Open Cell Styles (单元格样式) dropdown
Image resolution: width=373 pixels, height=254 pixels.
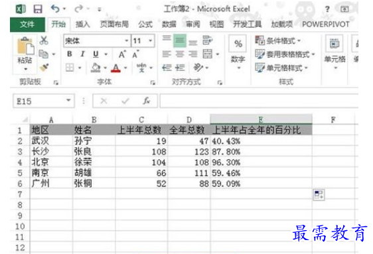281,68
